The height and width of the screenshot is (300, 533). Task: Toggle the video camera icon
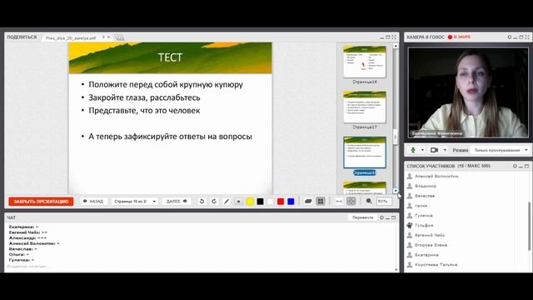tap(434, 150)
